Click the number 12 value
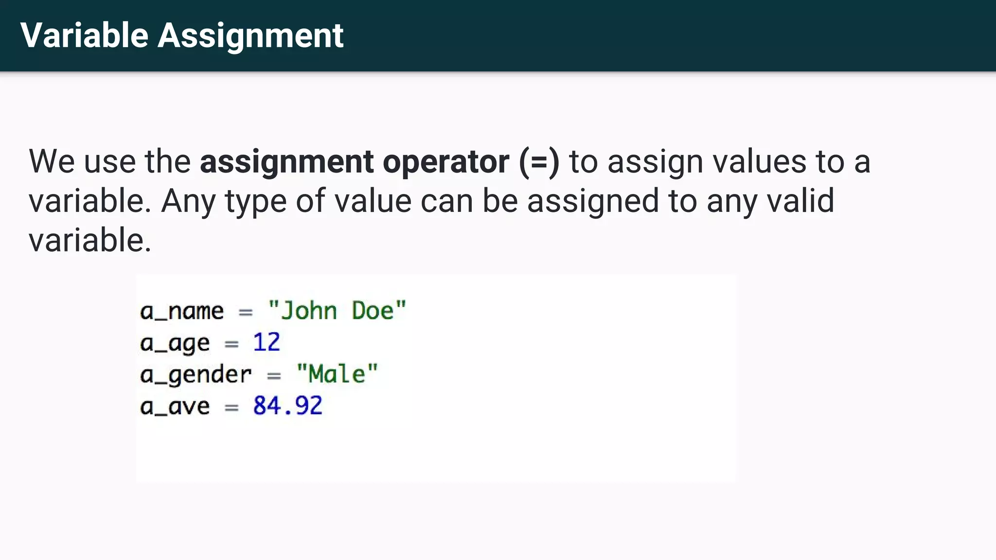The image size is (996, 560). (x=267, y=342)
